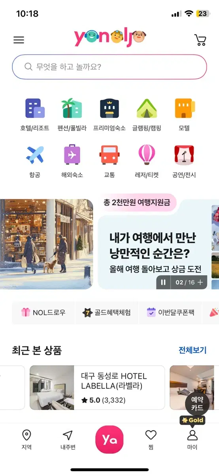Switch to the 내주변 tab
The height and width of the screenshot is (476, 219).
[68, 440]
